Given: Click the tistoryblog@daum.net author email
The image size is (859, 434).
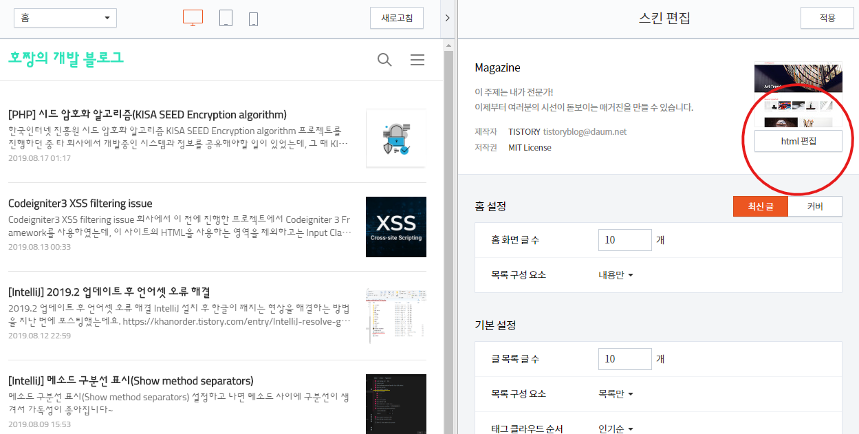Looking at the screenshot, I should tap(585, 131).
